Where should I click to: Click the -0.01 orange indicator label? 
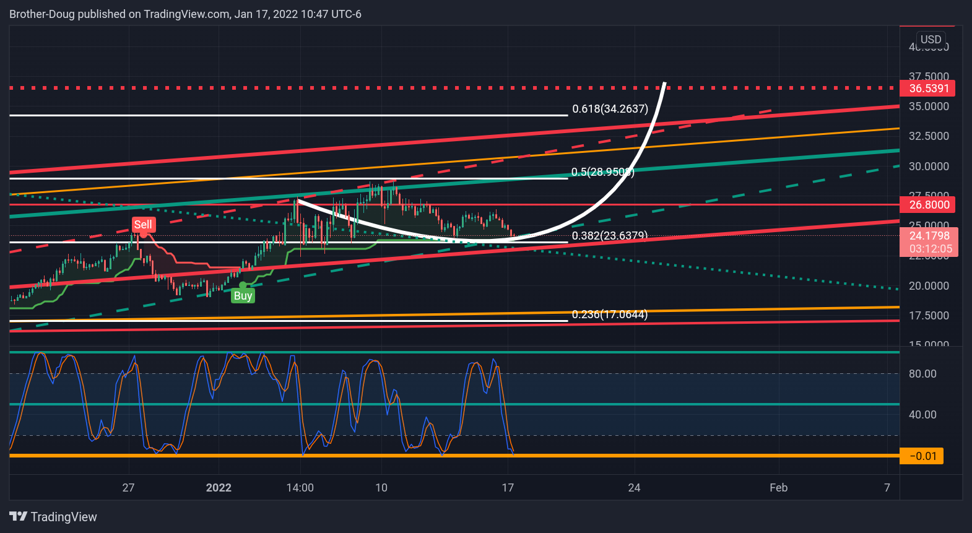(921, 456)
